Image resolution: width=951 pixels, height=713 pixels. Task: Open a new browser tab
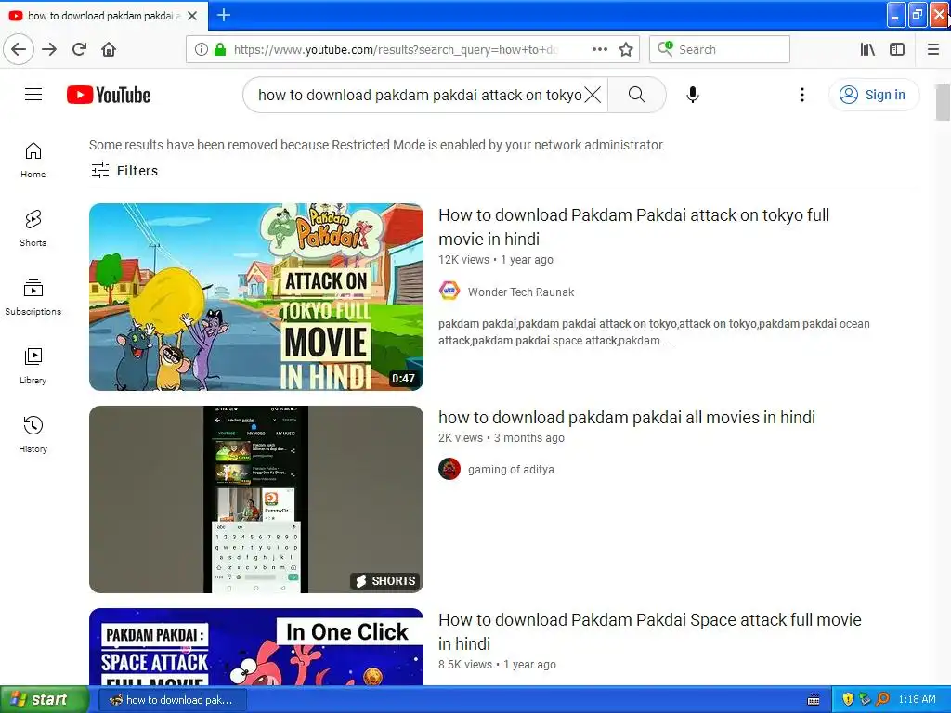point(224,15)
